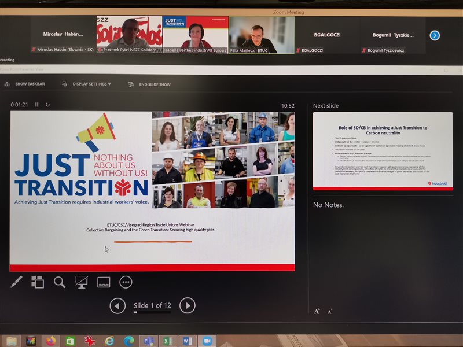Select Bogumil Tyszkiewicz participant tile
Image resolution: width=463 pixels, height=347 pixels.
(393, 35)
